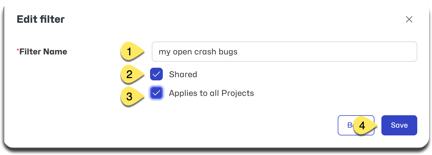Image resolution: width=432 pixels, height=155 pixels.
Task: Toggle the Applies to all Projects checkbox
Action: 156,93
